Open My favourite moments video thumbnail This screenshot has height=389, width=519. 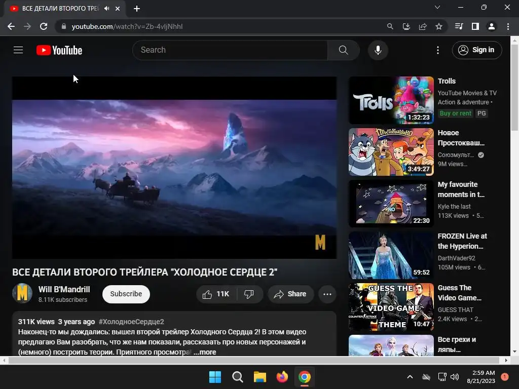(391, 204)
